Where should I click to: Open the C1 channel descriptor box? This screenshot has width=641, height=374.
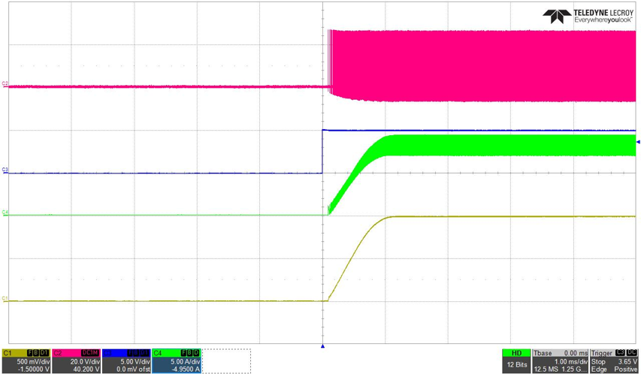pyautogui.click(x=26, y=361)
